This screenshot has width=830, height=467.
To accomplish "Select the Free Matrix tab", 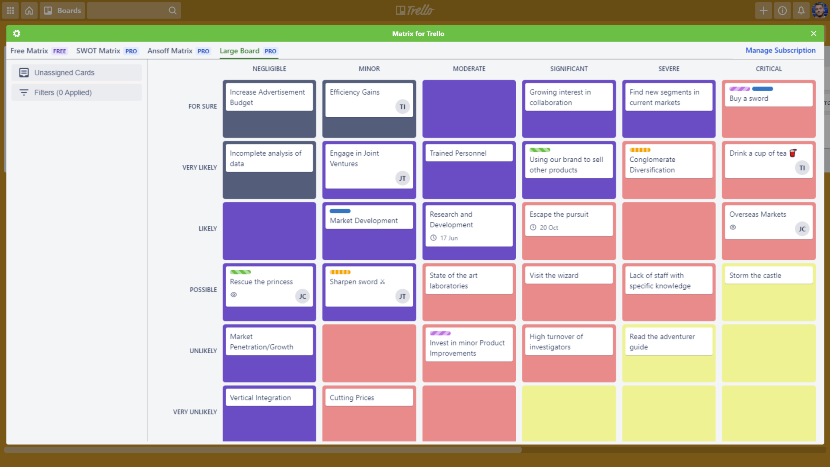I will pyautogui.click(x=29, y=51).
